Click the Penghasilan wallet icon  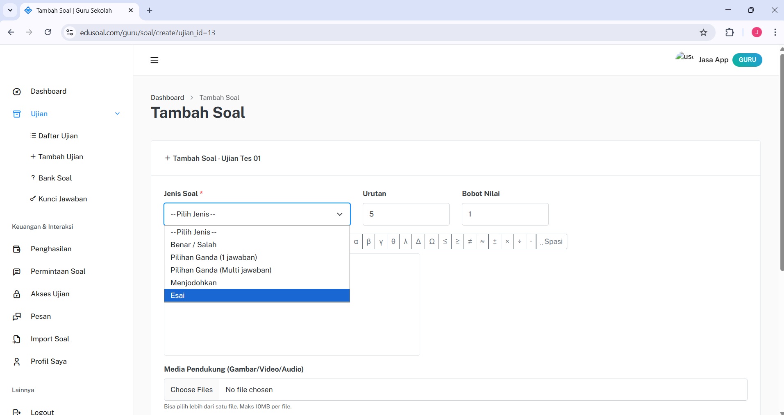(17, 249)
